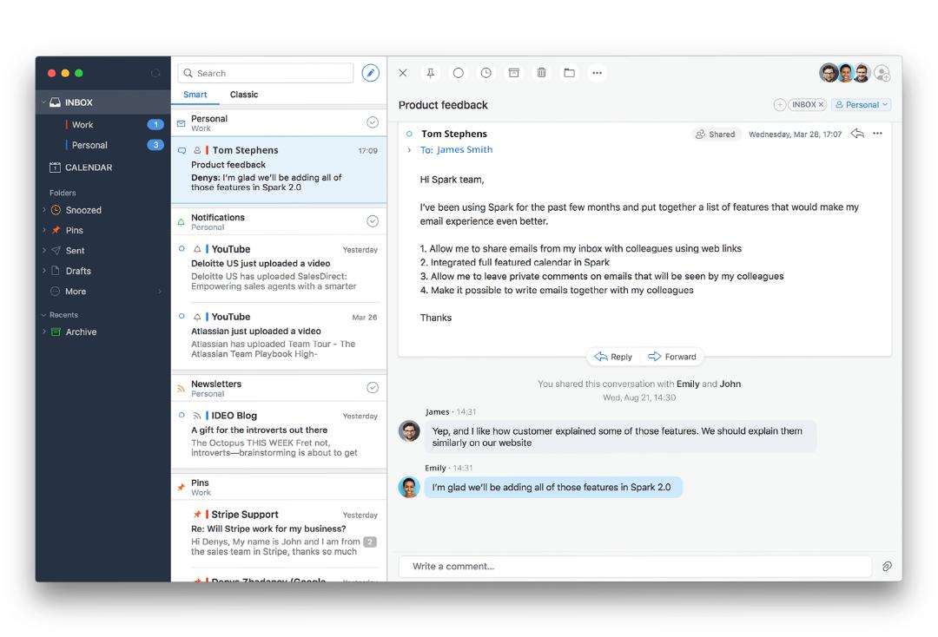The image size is (938, 637).
Task: Open Atlassian just uploaded a video email
Action: (x=279, y=335)
